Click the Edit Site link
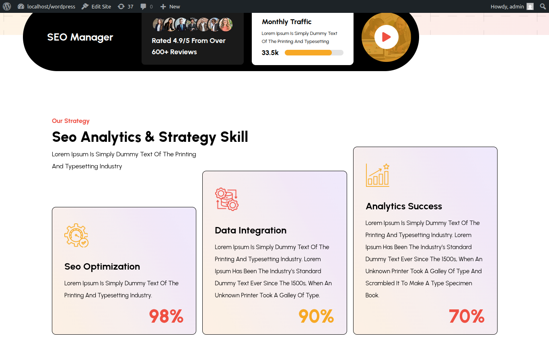This screenshot has width=549, height=358. coord(96,6)
